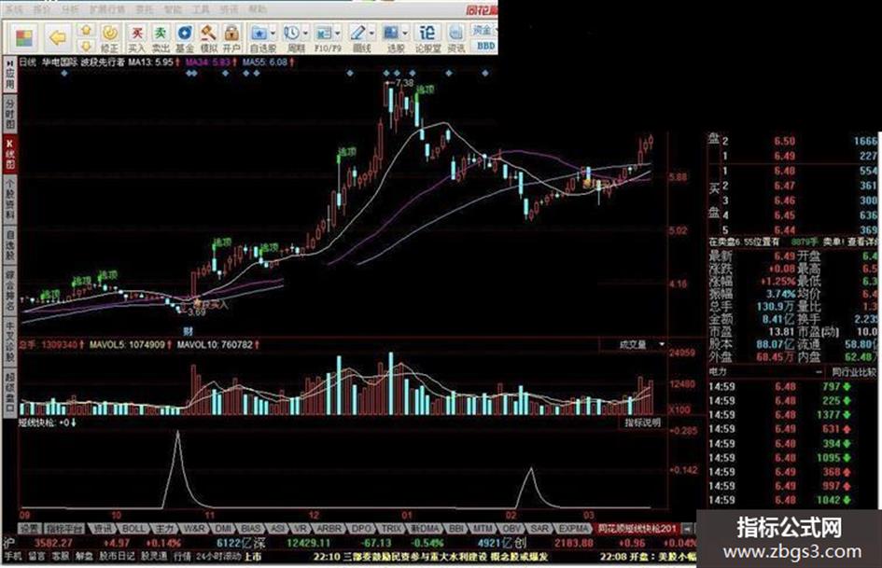The height and width of the screenshot is (568, 882).
Task: Open the 资讯 news icon
Action: click(x=455, y=37)
